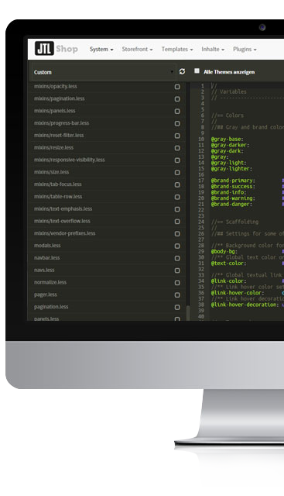Open file mixins/responsive-visibility.less
The width and height of the screenshot is (284, 496).
tap(70, 160)
